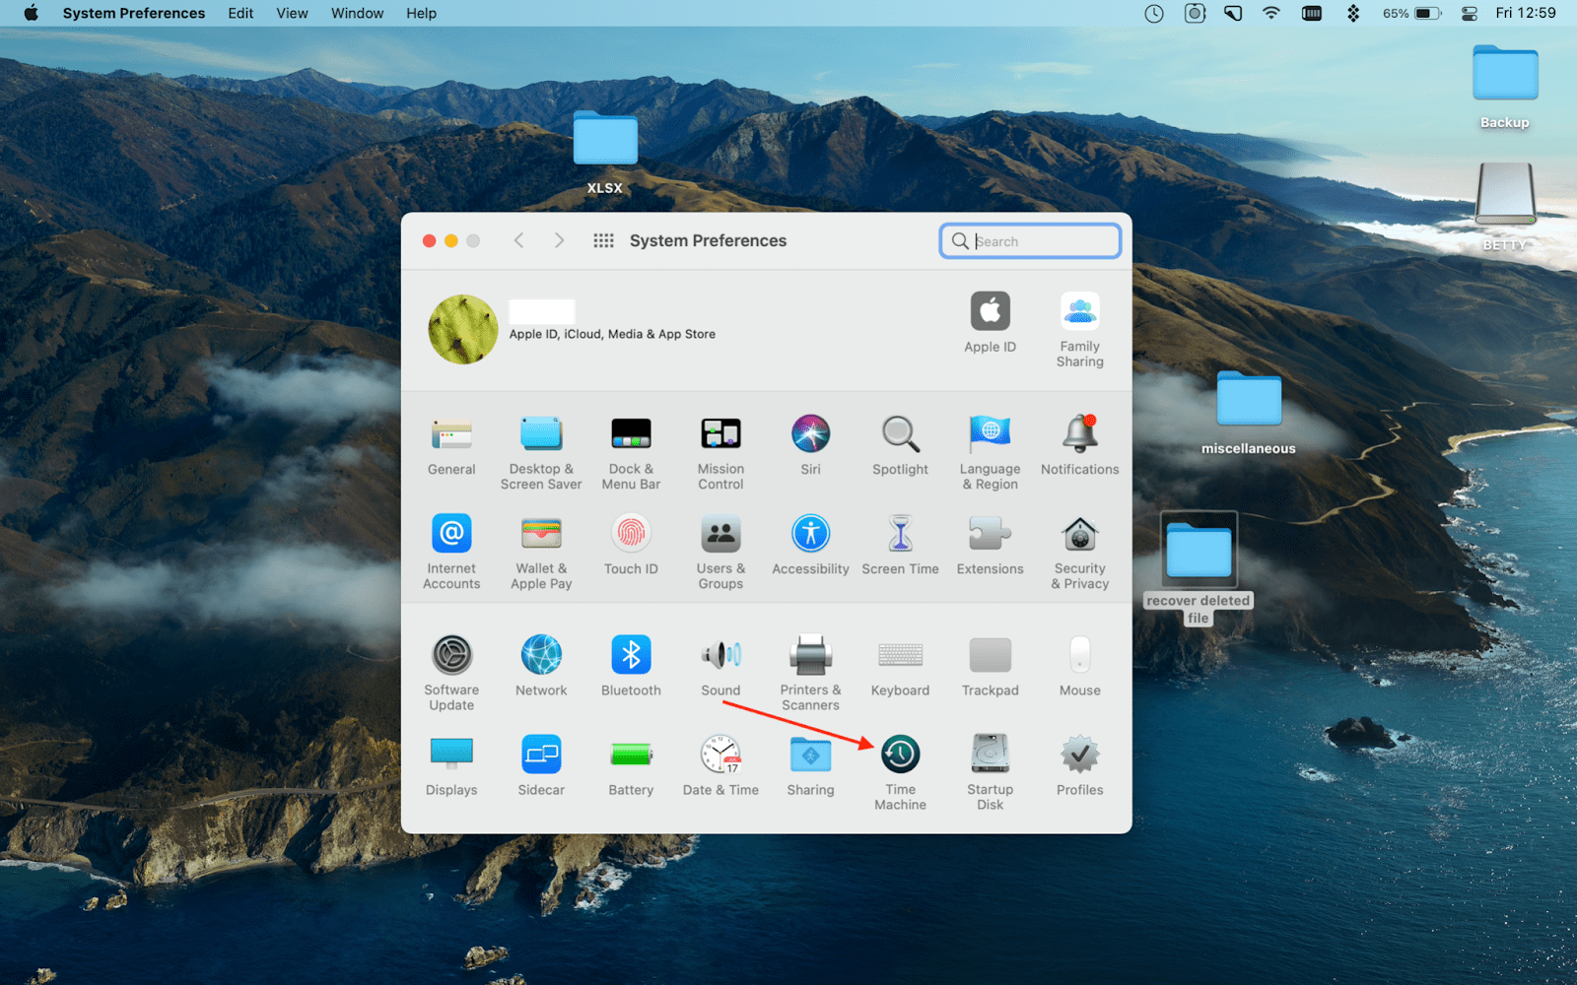Screen dimensions: 1577x985
Task: Open Siri preferences
Action: coord(810,445)
